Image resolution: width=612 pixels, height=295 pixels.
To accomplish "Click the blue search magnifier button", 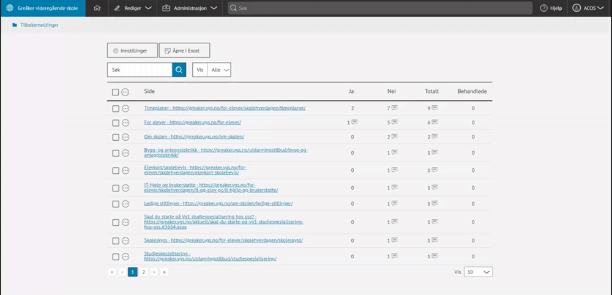I will [x=179, y=70].
